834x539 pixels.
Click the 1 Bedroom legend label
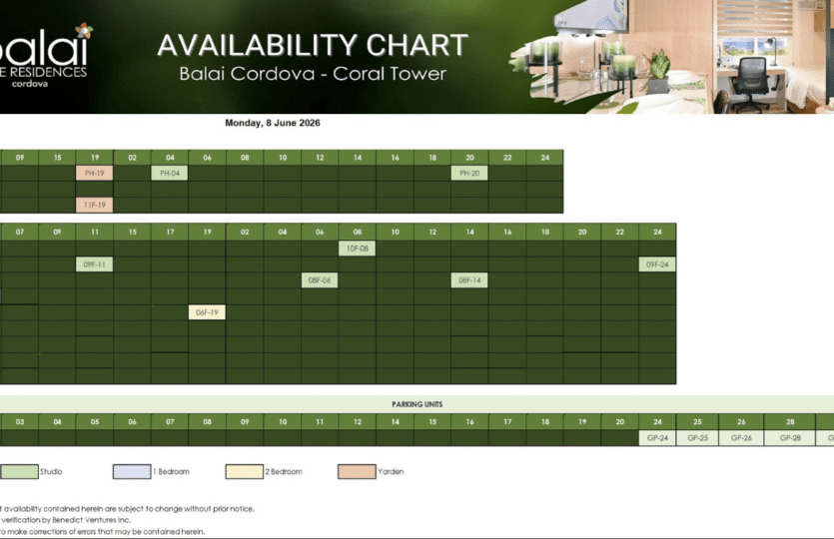point(171,471)
